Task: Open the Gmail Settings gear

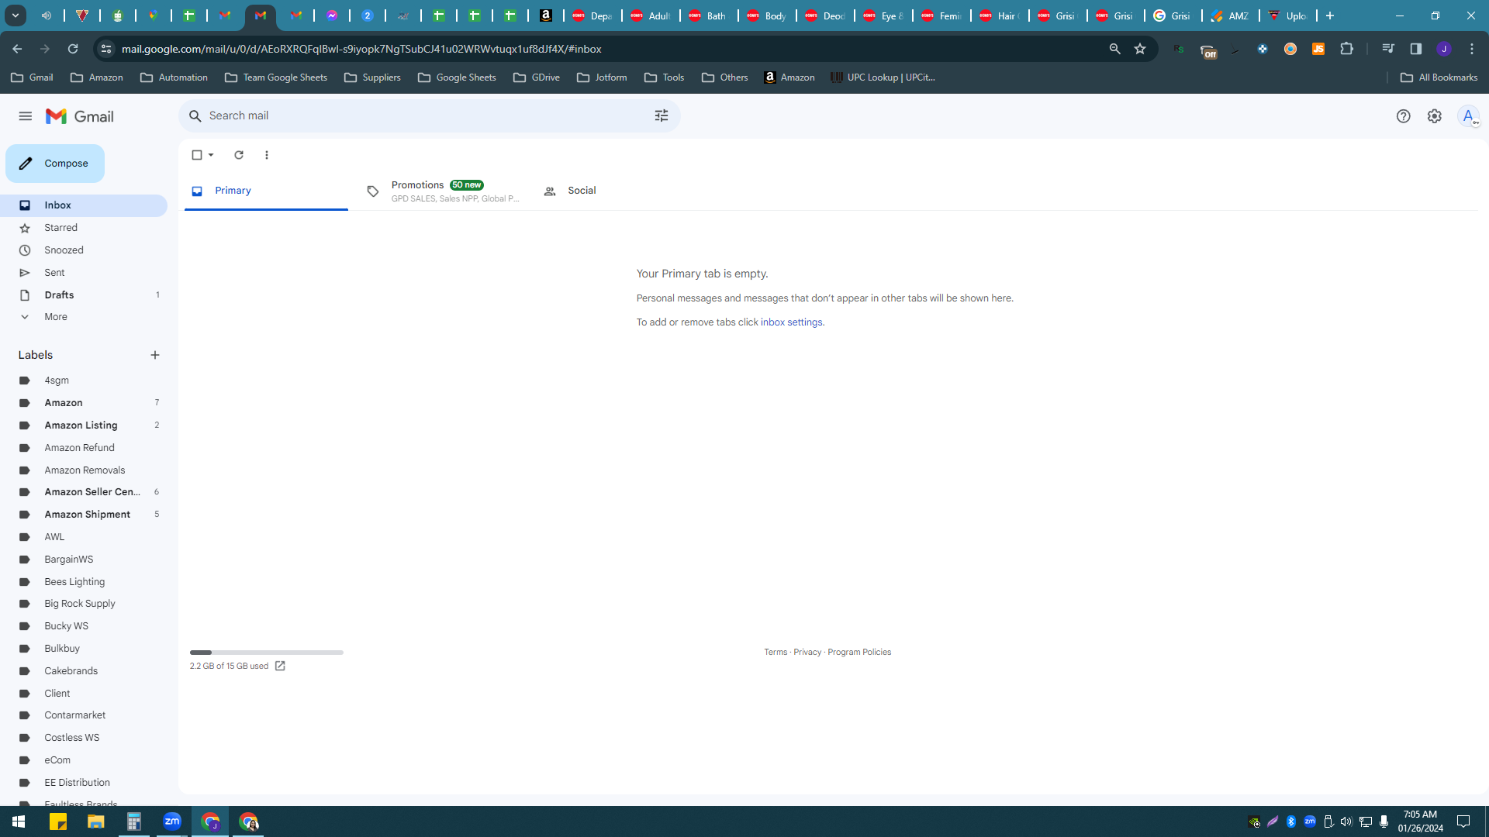Action: click(1435, 116)
